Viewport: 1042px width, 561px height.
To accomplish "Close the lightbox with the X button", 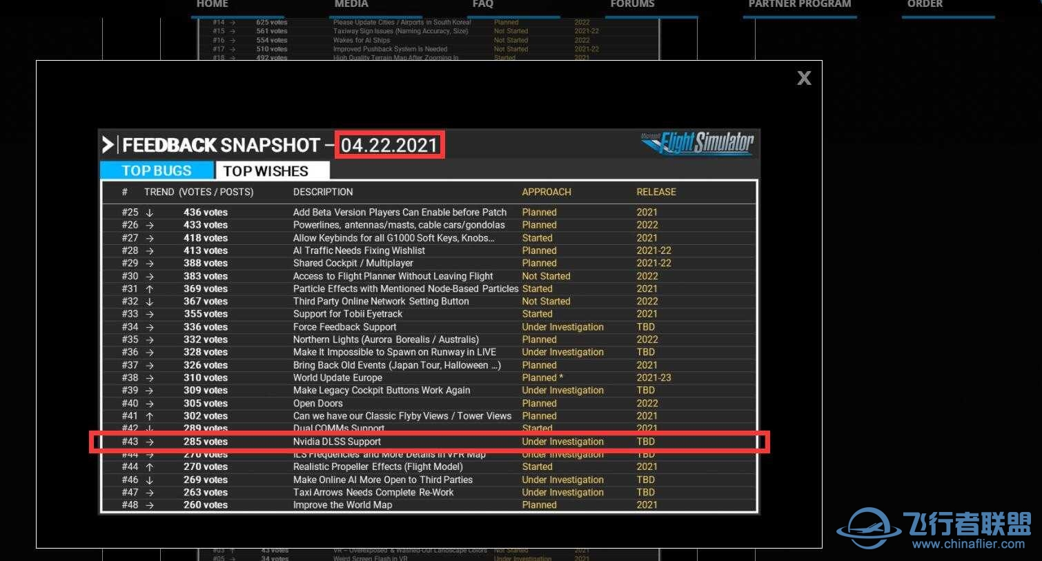I will pyautogui.click(x=804, y=78).
